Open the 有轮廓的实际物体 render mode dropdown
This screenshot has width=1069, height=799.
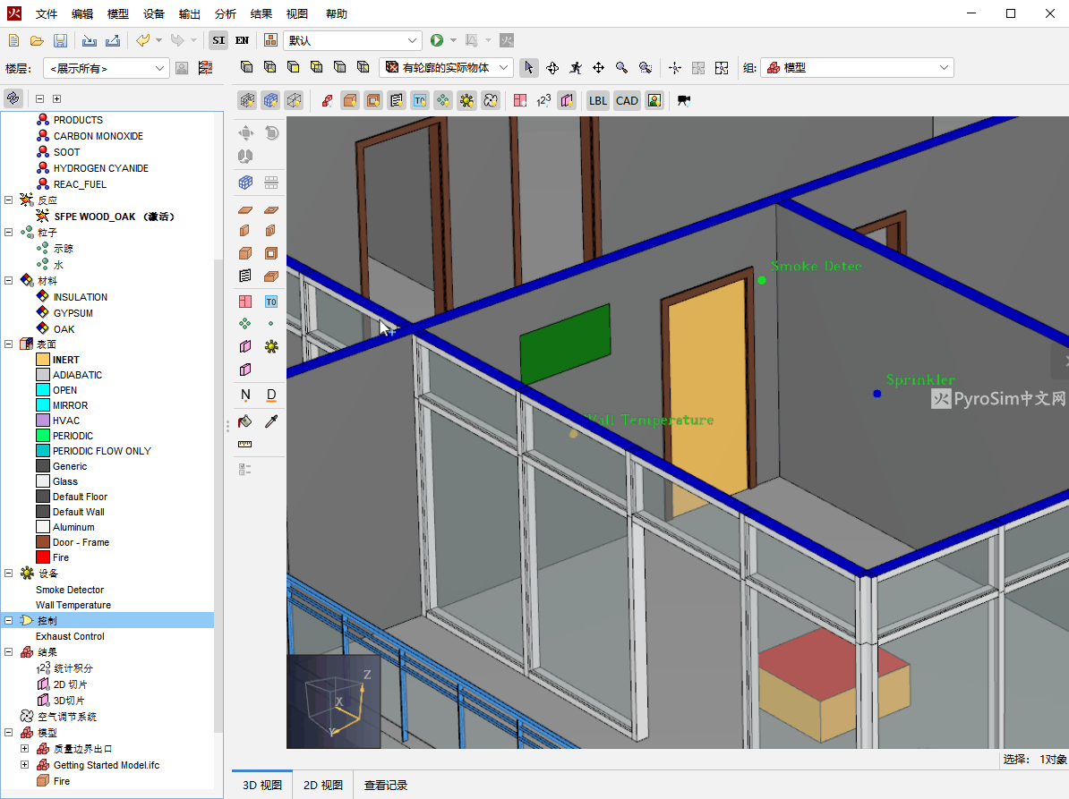click(446, 67)
